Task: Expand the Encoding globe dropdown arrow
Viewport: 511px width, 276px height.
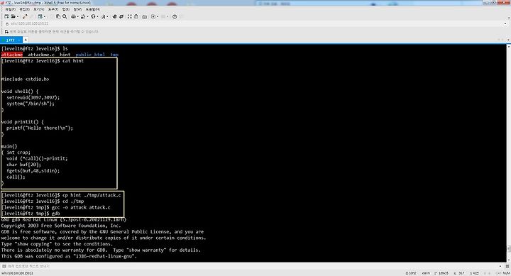Action: [97, 16]
